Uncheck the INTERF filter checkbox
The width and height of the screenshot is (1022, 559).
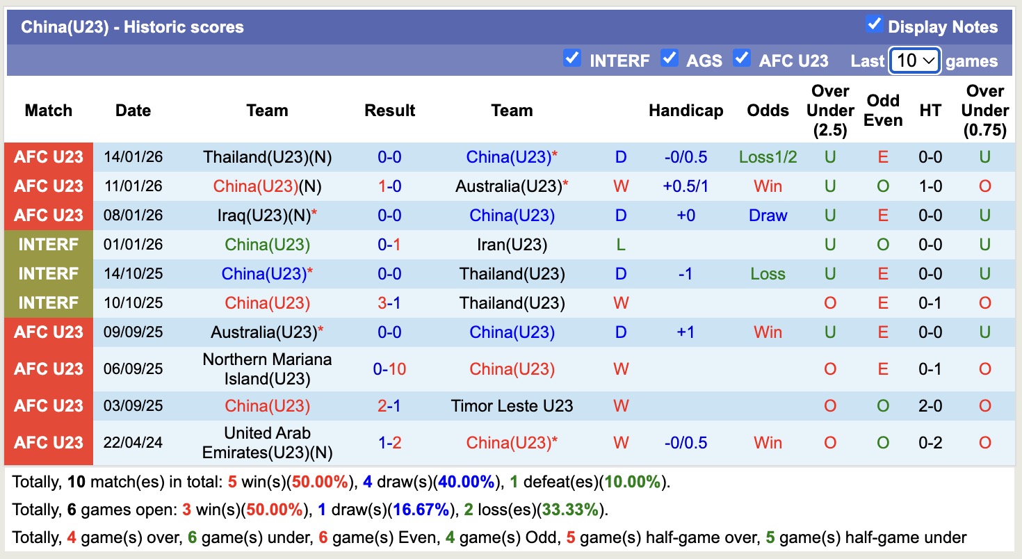571,58
